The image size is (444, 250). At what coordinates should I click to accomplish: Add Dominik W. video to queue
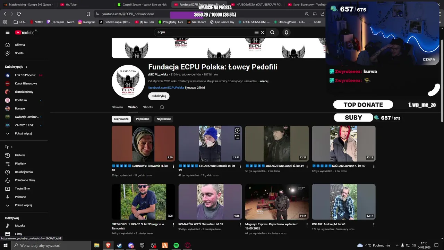pos(237,137)
